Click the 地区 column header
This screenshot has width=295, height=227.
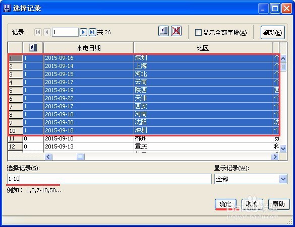pos(203,48)
